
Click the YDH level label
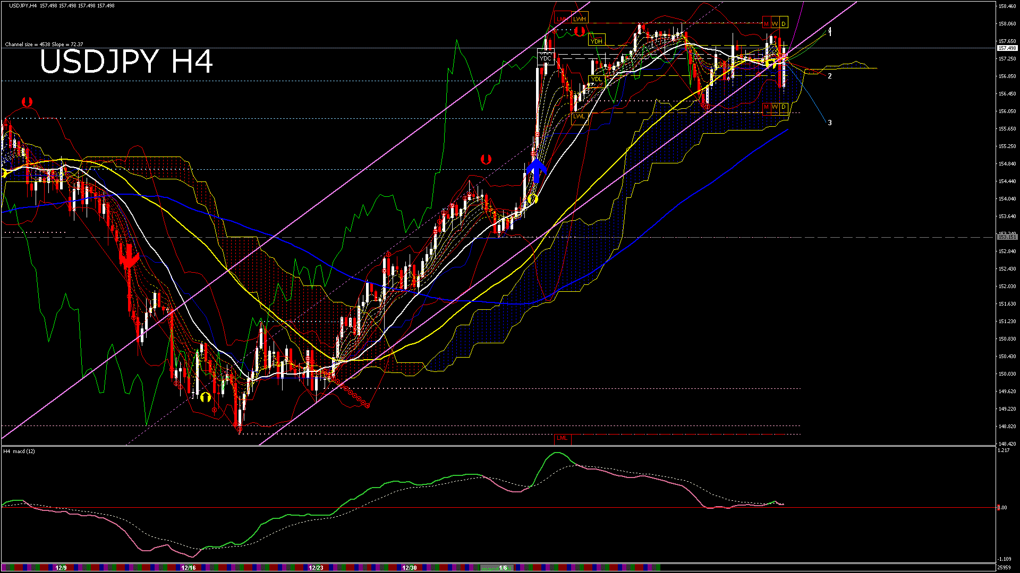(x=597, y=41)
